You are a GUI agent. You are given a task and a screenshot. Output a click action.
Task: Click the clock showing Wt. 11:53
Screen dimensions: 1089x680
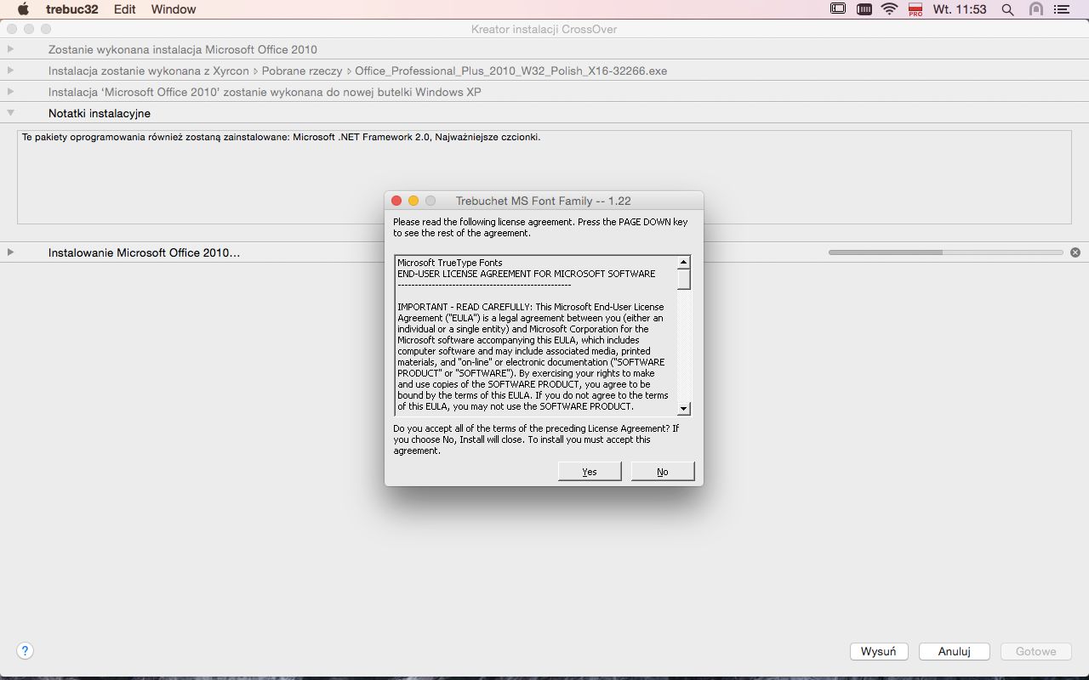pos(960,9)
